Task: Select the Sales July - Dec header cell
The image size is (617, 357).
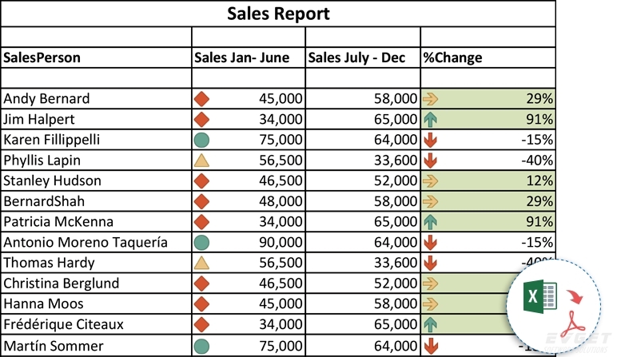Action: coord(363,58)
